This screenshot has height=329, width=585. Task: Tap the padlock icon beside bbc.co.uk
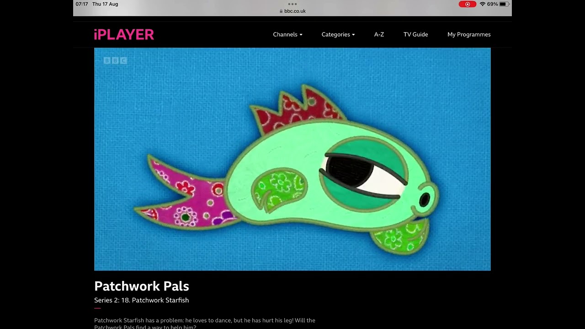coord(281,11)
